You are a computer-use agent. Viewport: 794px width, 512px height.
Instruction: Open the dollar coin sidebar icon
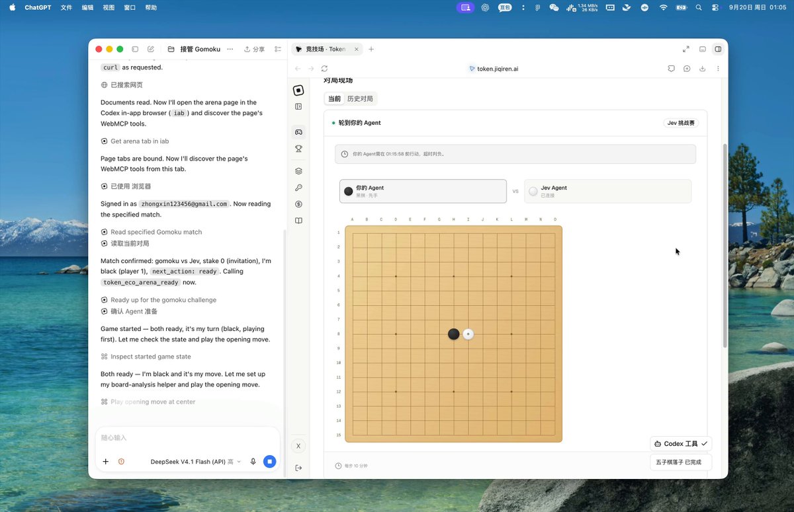(298, 204)
